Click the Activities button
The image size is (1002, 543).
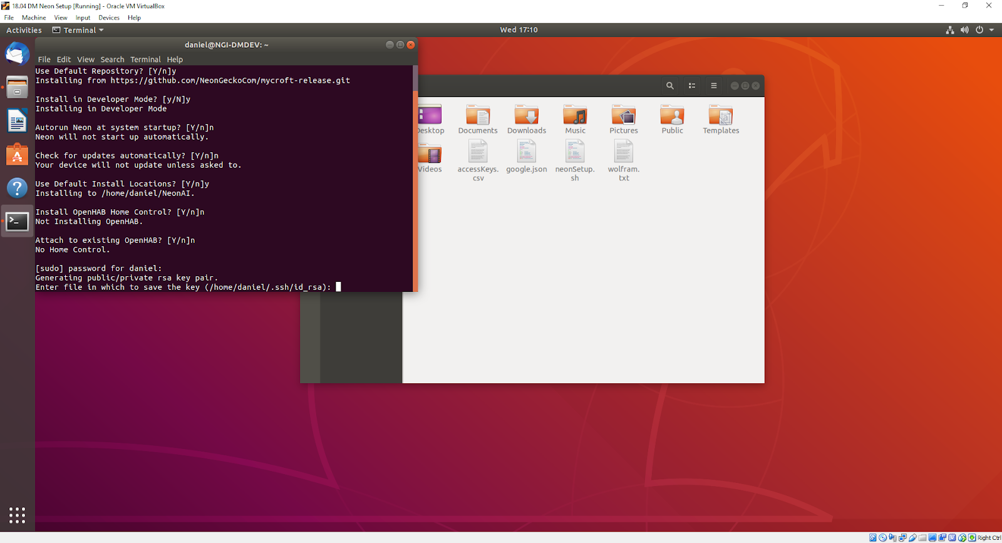tap(24, 30)
